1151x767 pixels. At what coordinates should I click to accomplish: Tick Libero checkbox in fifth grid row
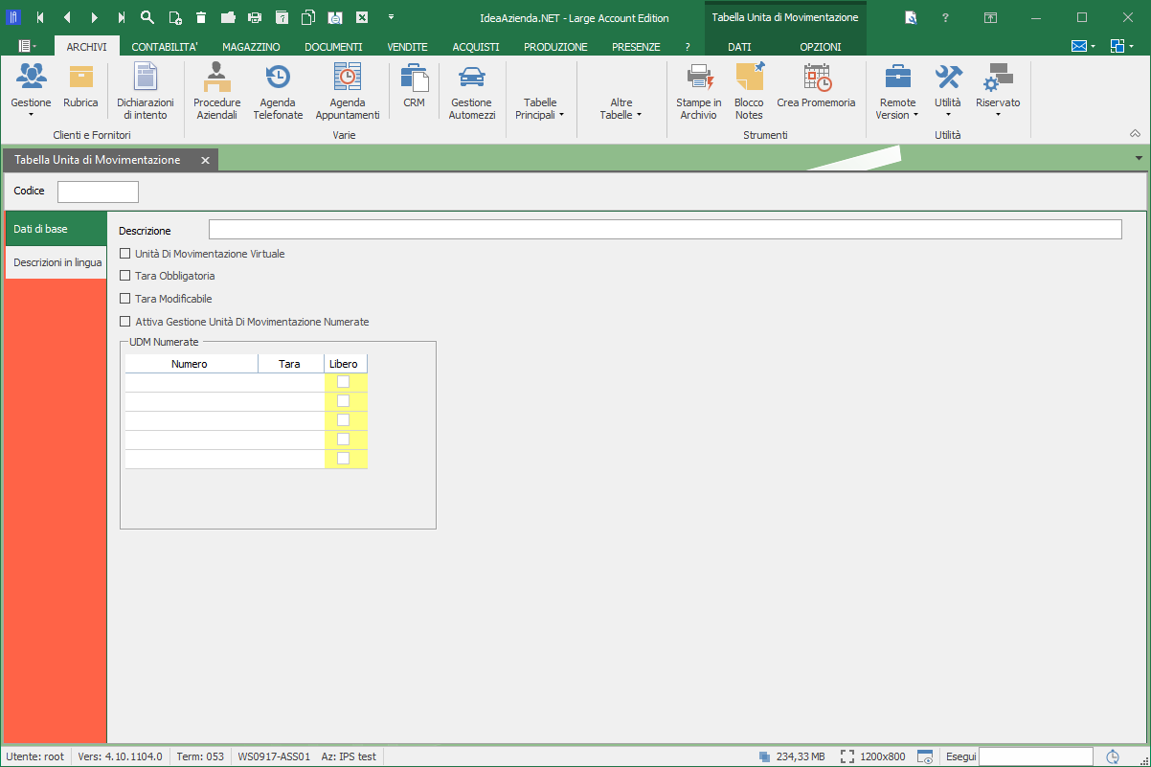[343, 458]
